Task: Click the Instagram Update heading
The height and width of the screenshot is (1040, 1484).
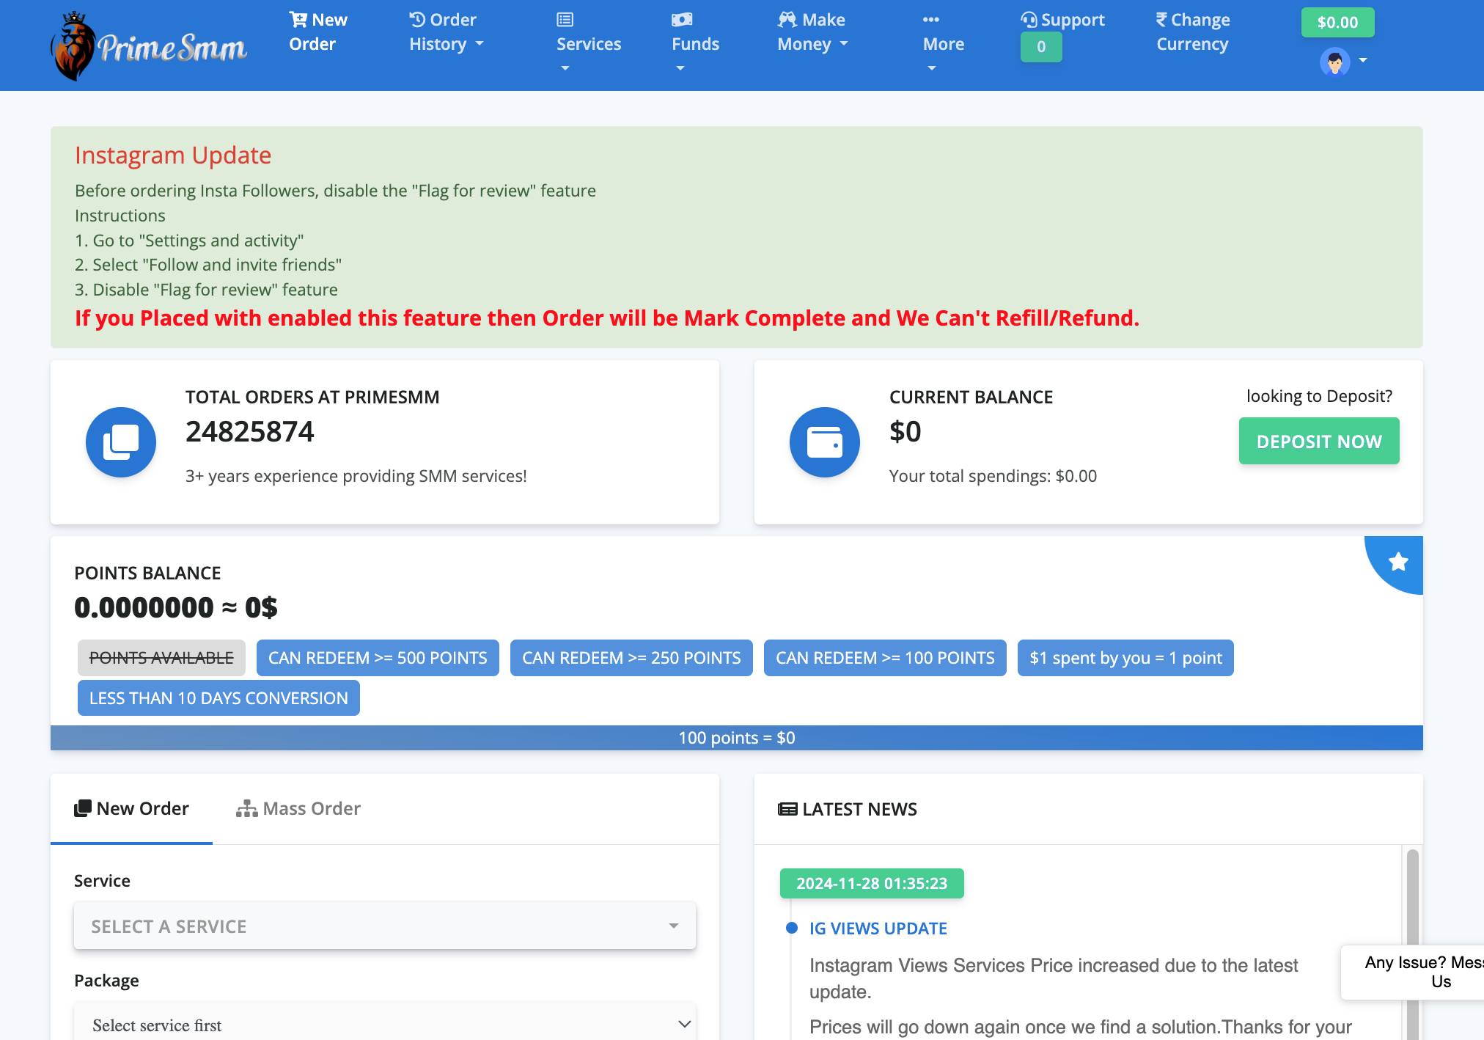Action: pos(173,155)
